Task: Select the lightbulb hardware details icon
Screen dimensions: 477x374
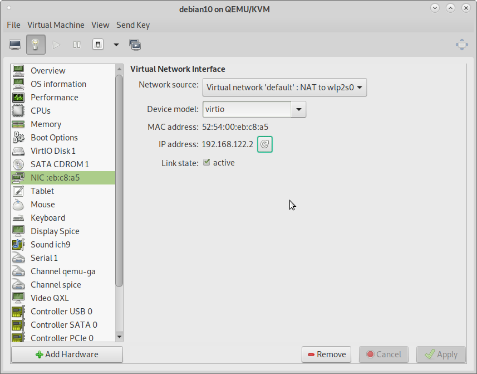Action: click(x=36, y=45)
